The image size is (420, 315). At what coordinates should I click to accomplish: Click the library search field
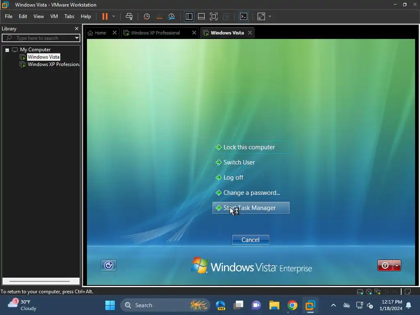(40, 38)
